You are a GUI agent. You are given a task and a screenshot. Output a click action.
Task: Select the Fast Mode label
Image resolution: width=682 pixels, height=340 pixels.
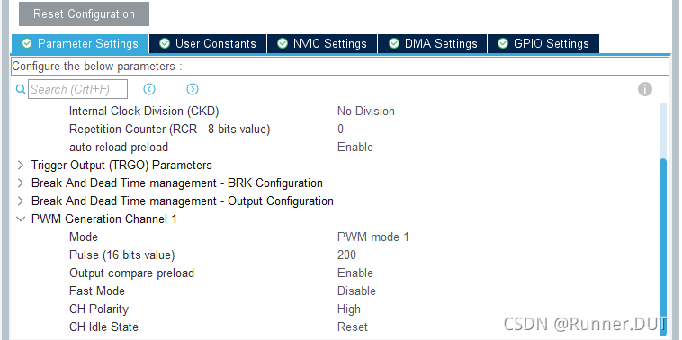pos(97,291)
